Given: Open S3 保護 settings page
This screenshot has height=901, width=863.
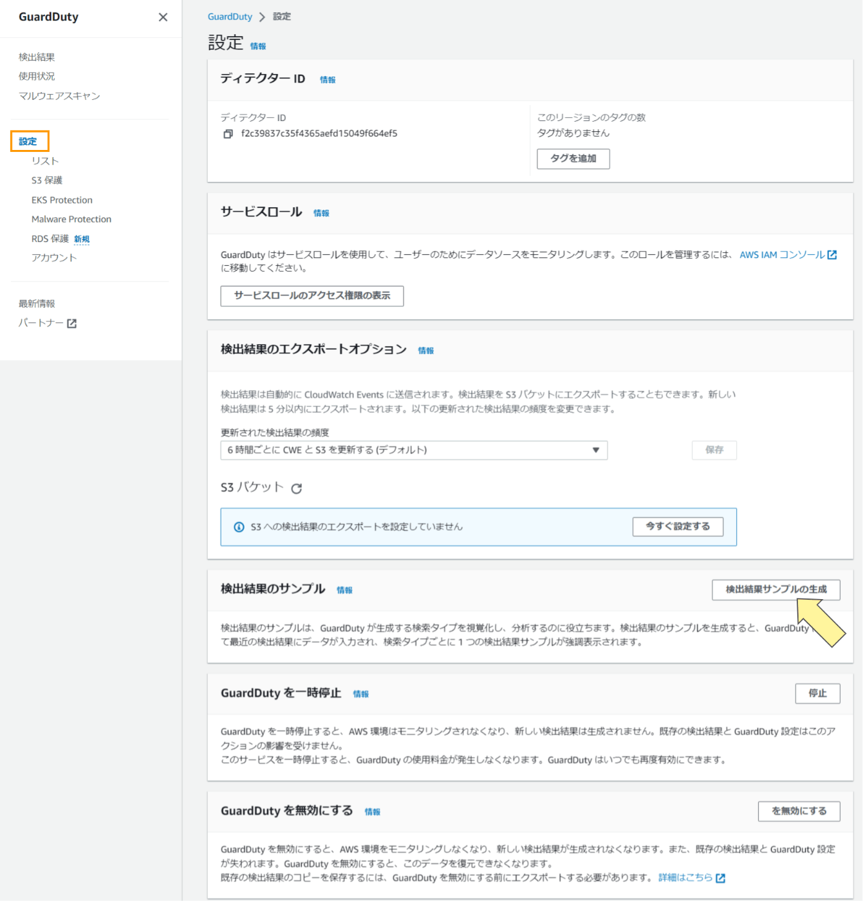Looking at the screenshot, I should click(x=47, y=180).
